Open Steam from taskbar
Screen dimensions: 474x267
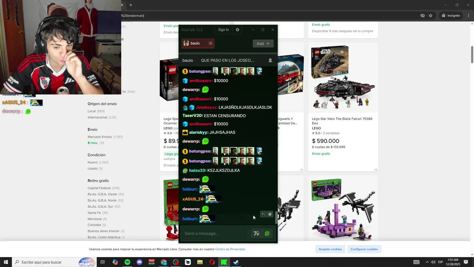point(236,262)
